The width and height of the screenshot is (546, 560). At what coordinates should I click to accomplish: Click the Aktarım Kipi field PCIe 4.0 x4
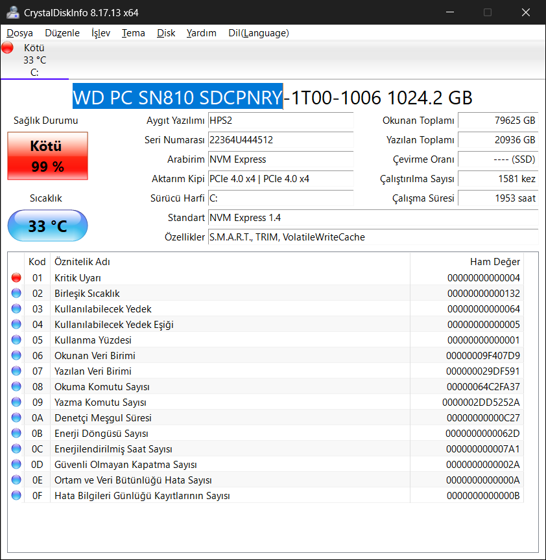(281, 179)
